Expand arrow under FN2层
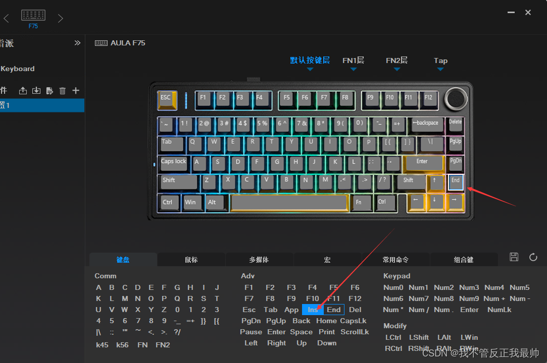Viewport: 547px width, 363px height. tap(396, 70)
